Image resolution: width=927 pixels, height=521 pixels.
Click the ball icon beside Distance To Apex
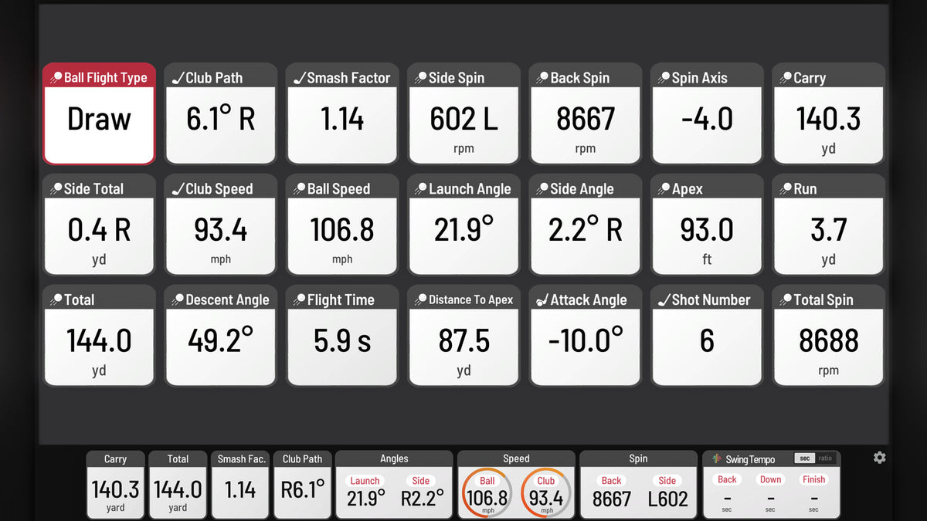[421, 300]
